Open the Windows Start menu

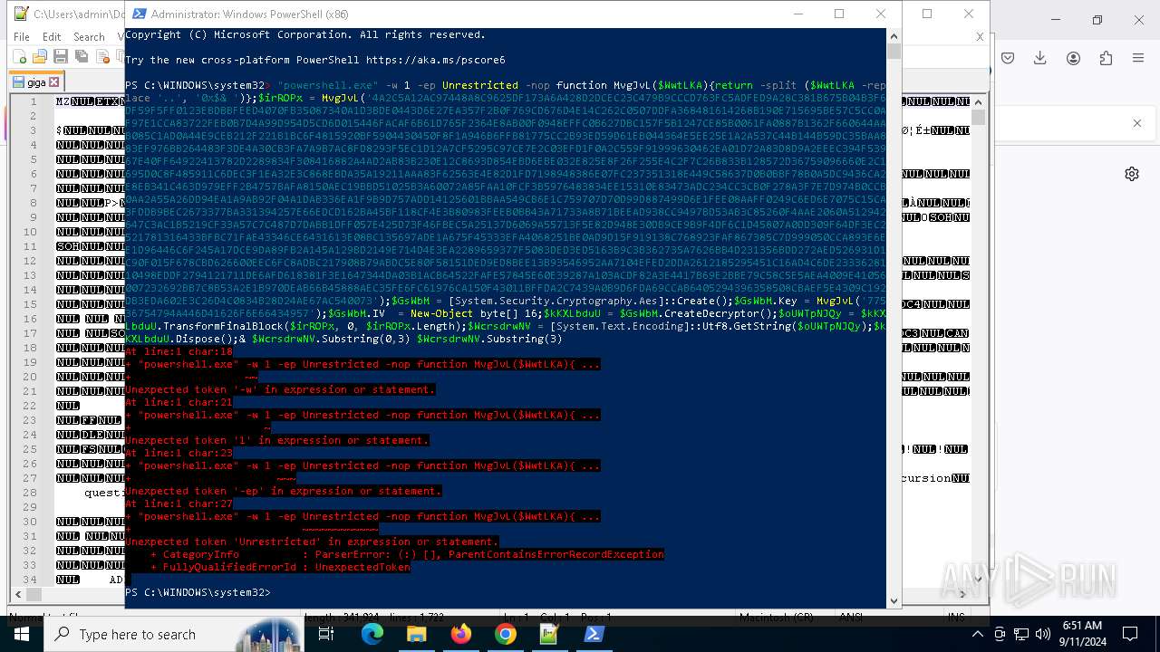click(x=22, y=634)
